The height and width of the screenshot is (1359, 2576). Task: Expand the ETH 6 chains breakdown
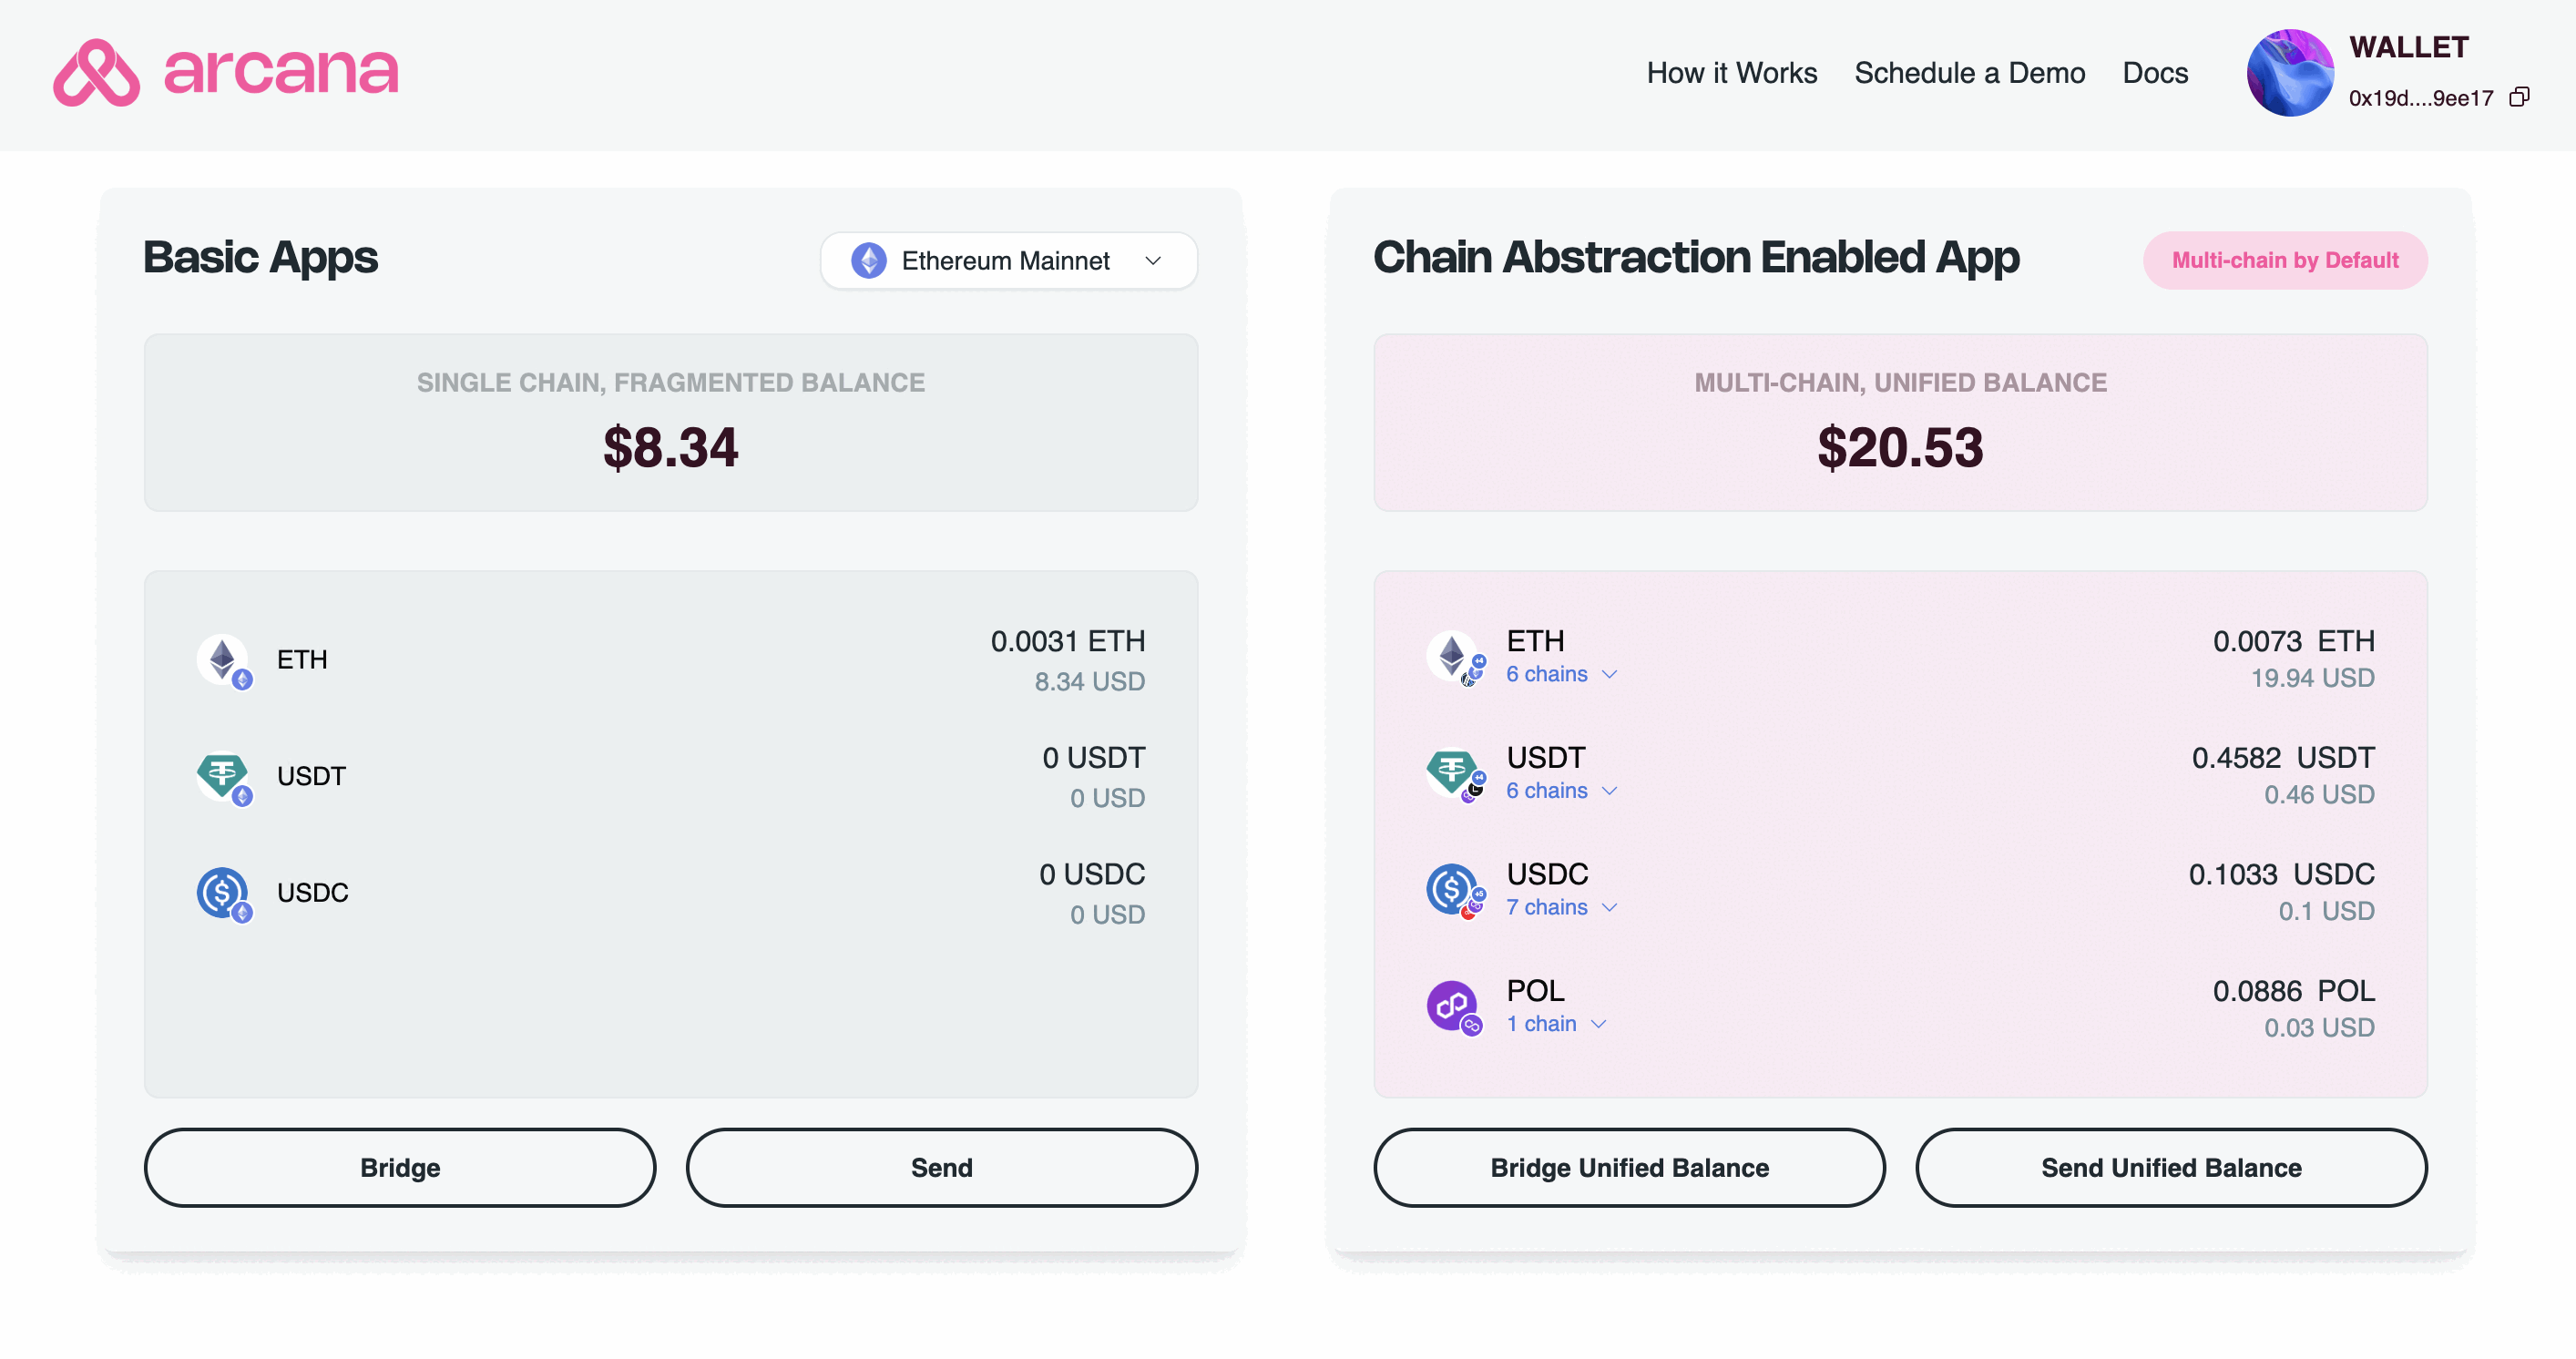coord(1561,674)
